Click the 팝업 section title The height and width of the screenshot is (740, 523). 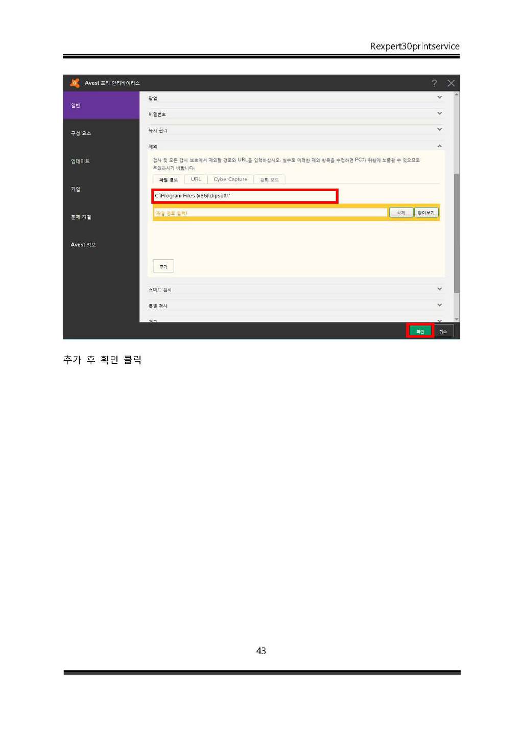tap(153, 98)
